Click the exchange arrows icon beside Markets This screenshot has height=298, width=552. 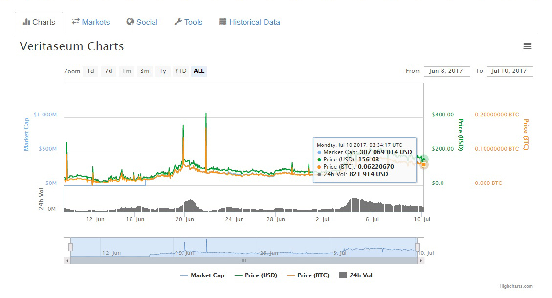coord(76,22)
